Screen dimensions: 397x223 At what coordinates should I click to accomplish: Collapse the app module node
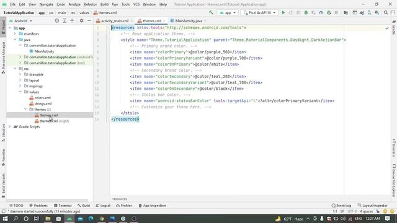pos(10,28)
